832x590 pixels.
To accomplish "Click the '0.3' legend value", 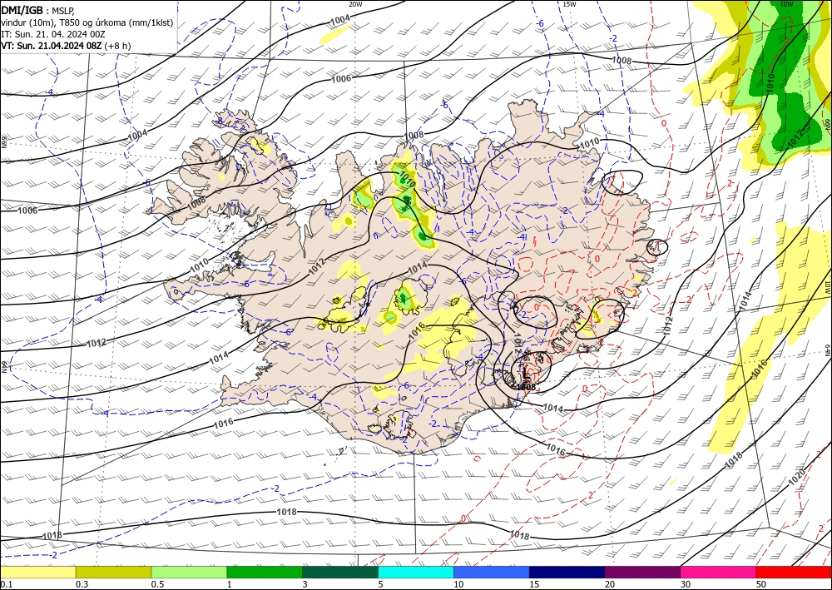I will [x=82, y=584].
